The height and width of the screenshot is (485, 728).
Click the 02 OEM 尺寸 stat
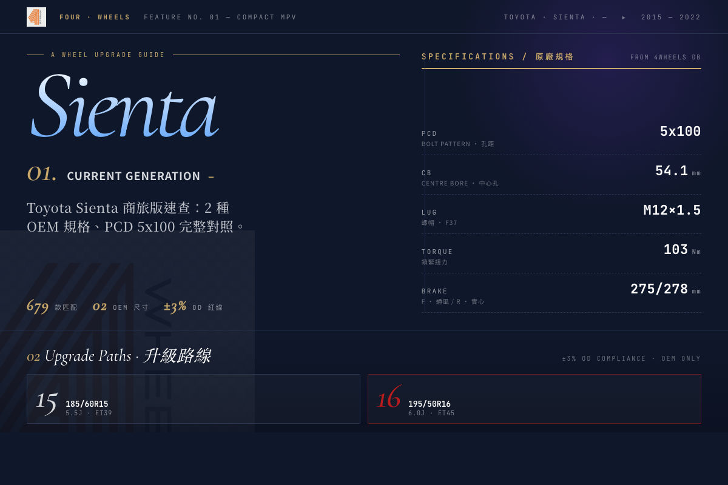(121, 306)
